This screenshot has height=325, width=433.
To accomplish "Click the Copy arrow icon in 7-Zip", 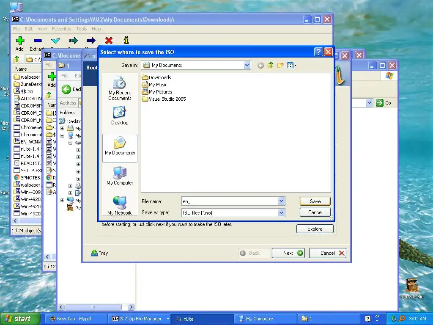I will (x=73, y=41).
